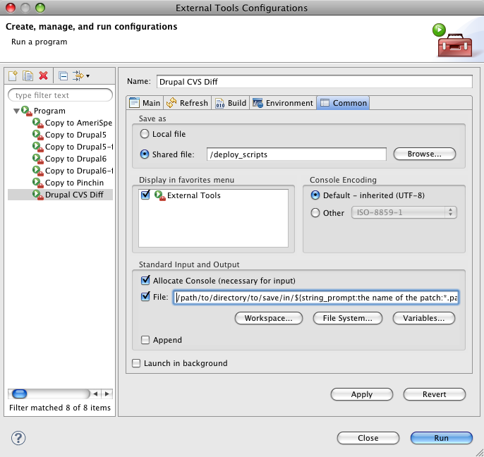
Task: Click the duplicate launch configuration icon
Action: [28, 75]
